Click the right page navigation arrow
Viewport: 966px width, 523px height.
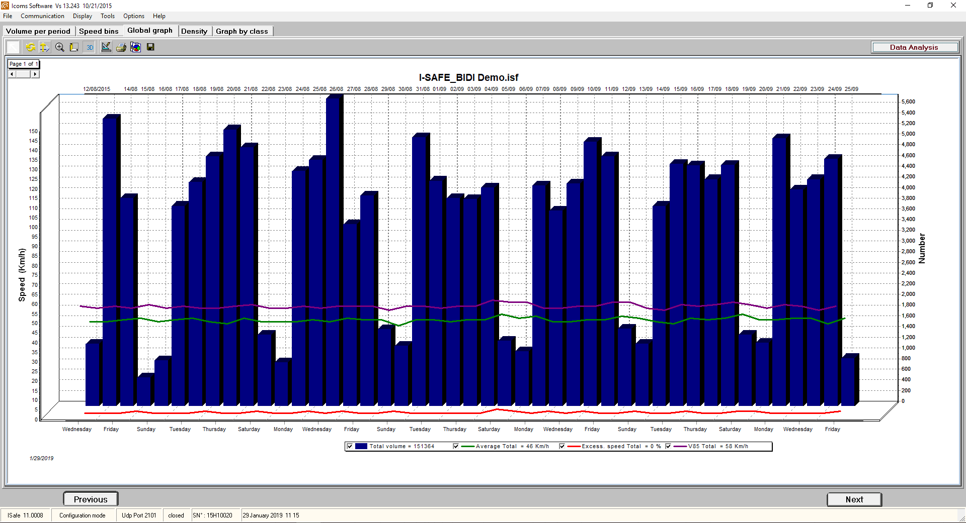(35, 74)
